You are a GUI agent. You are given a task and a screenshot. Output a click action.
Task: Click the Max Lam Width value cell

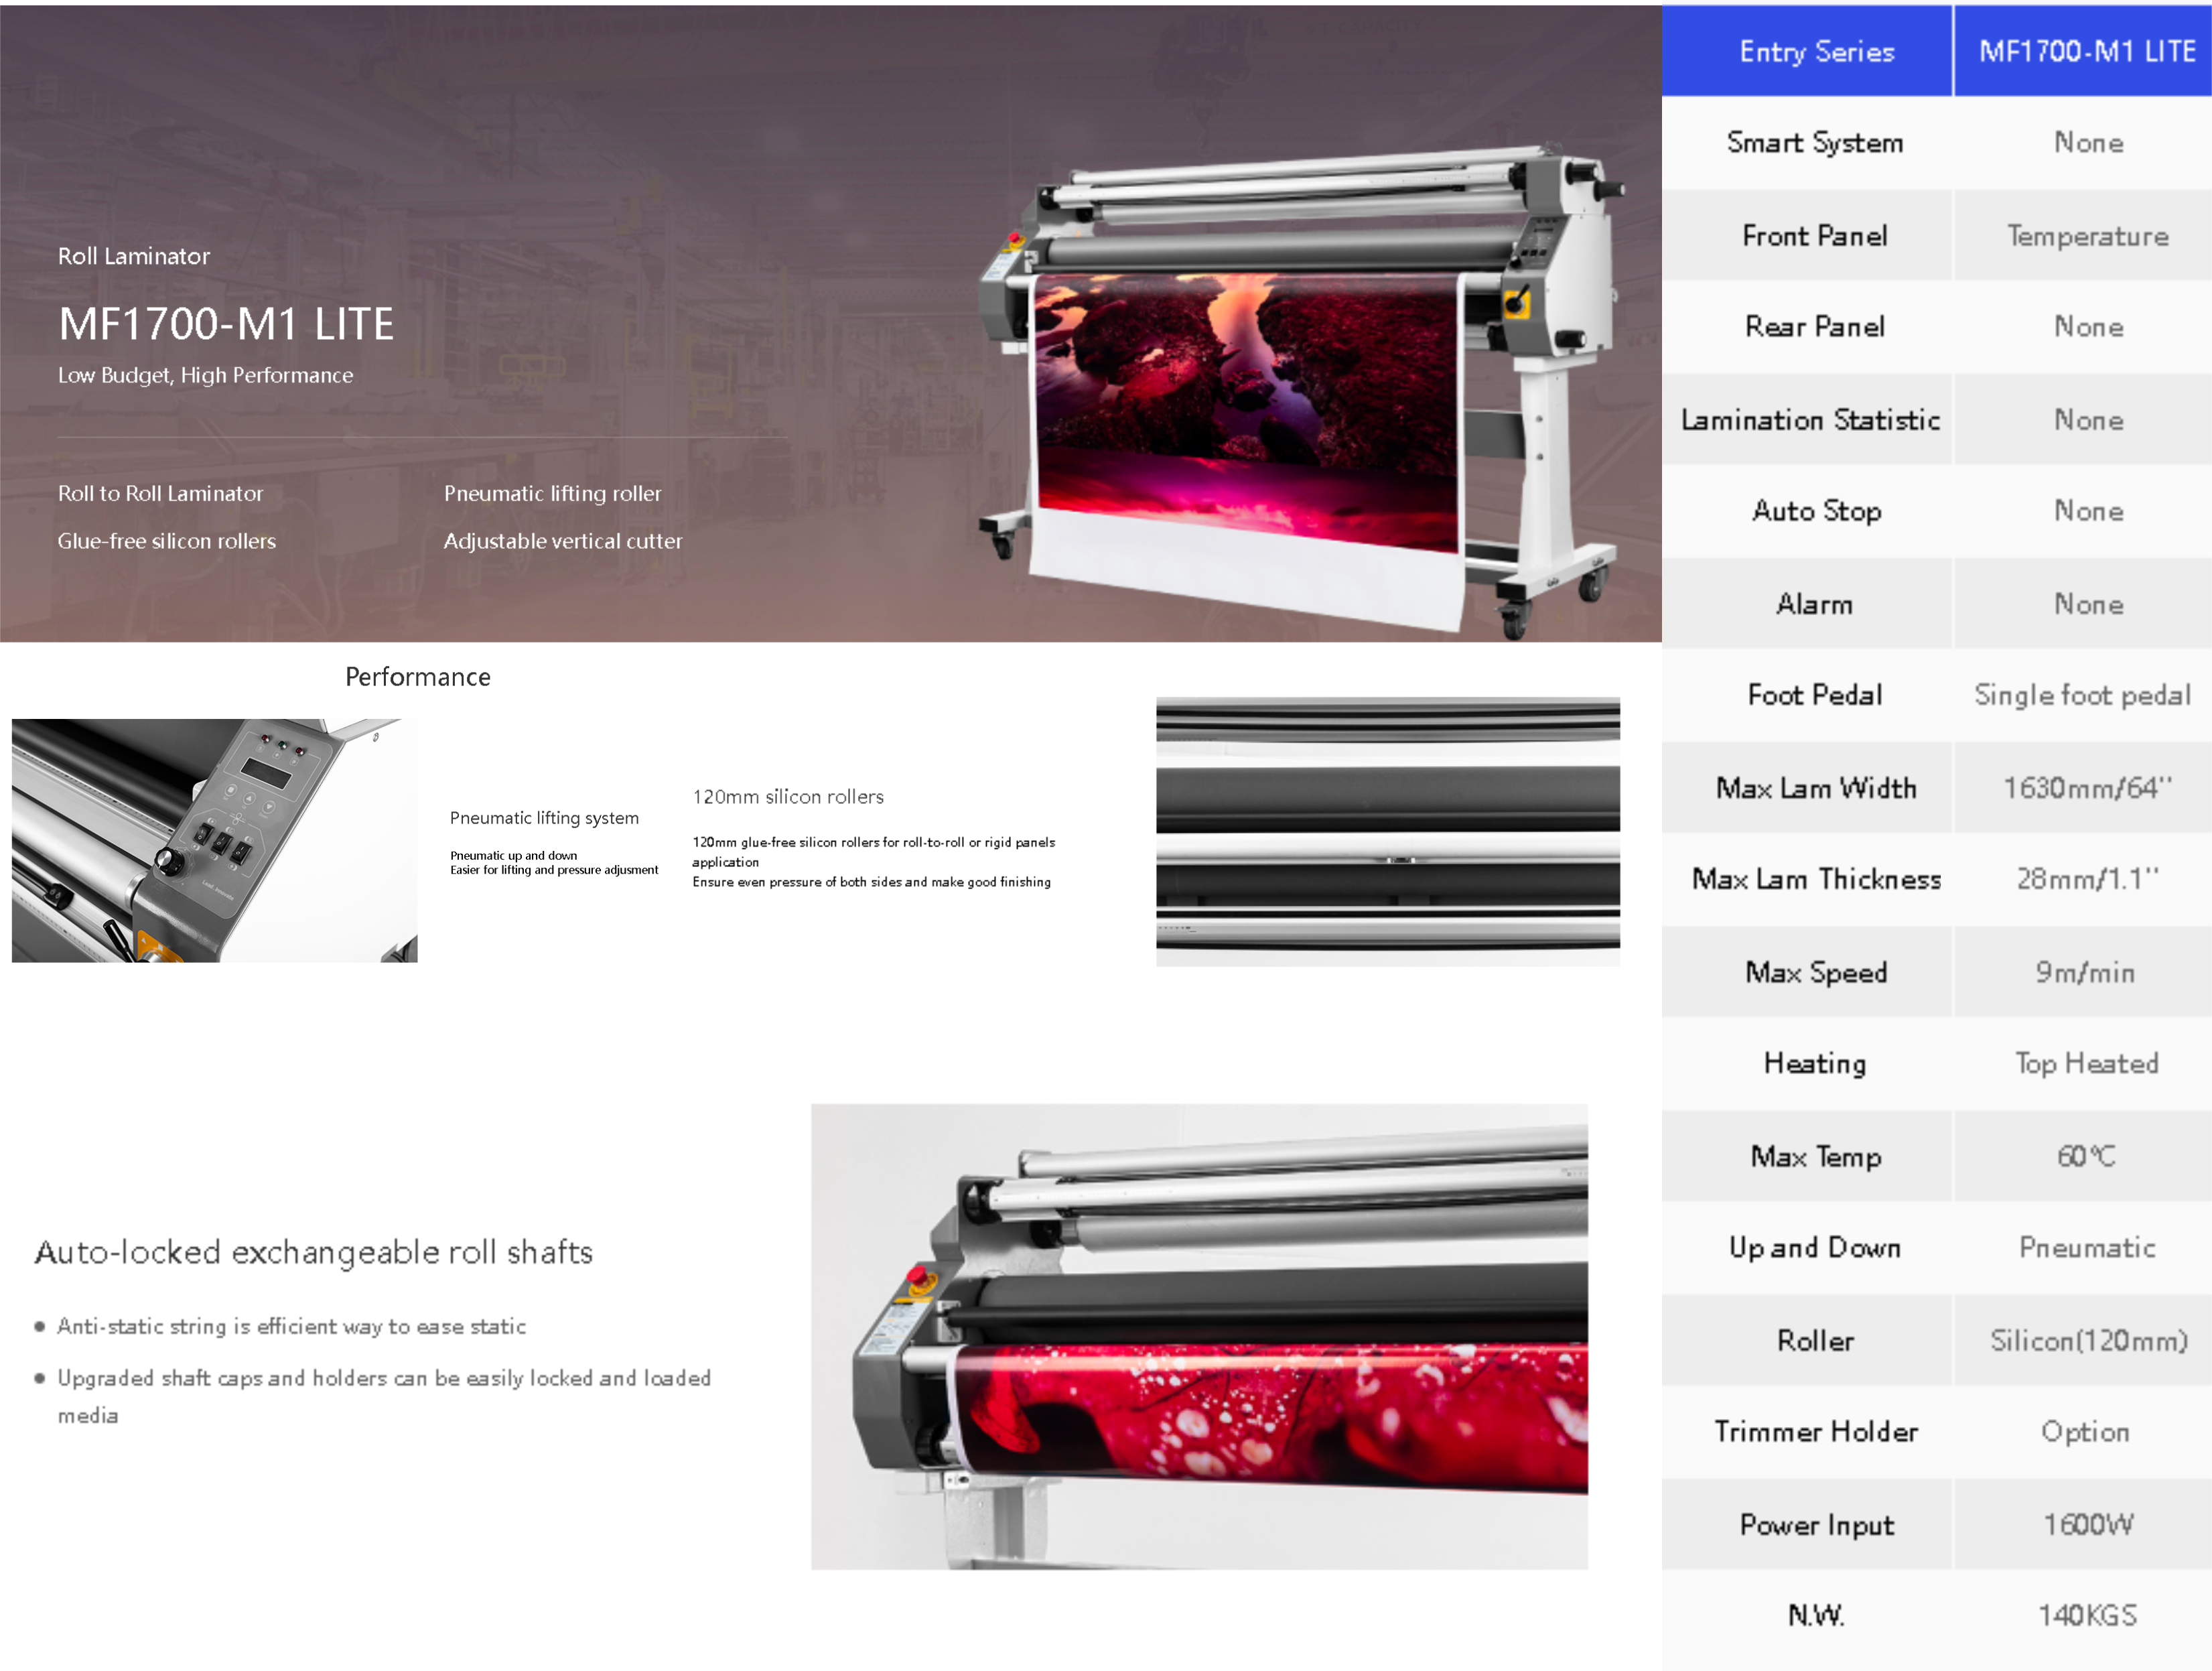point(2086,788)
